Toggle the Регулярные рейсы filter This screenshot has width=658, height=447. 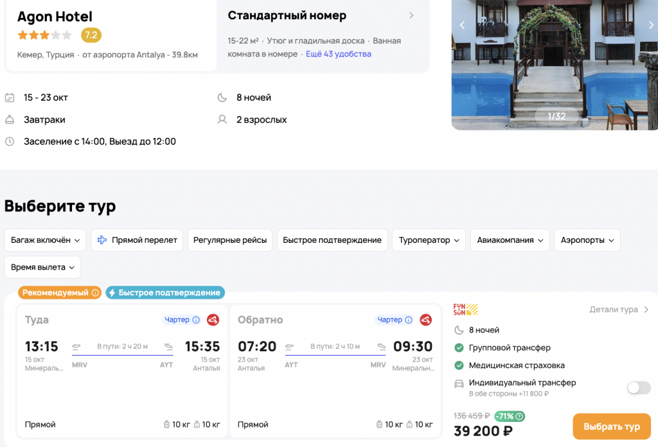(x=230, y=240)
